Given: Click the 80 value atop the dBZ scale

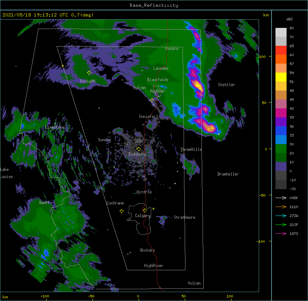Looking at the screenshot, I should click(292, 28).
